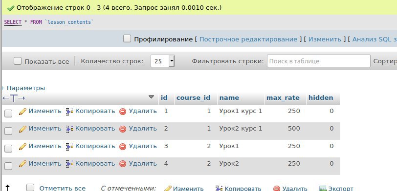Open Построчное редактирование link
Viewport: 397px width, 191px height.
pos(248,39)
